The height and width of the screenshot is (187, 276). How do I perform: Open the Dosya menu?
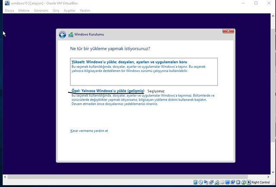click(9, 10)
